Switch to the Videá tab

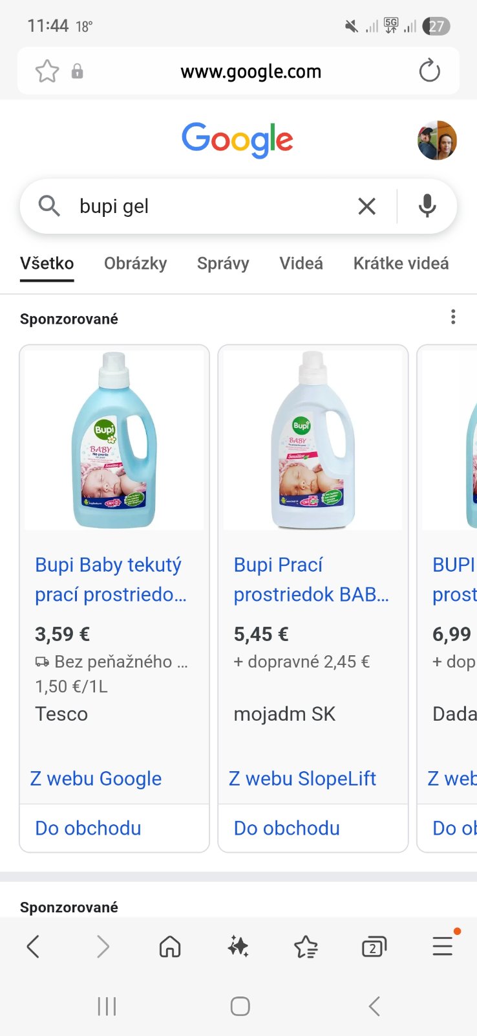click(x=301, y=264)
